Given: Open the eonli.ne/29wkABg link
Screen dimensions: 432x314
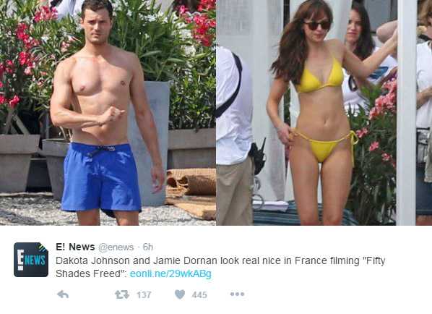Looking at the screenshot, I should 170,273.
